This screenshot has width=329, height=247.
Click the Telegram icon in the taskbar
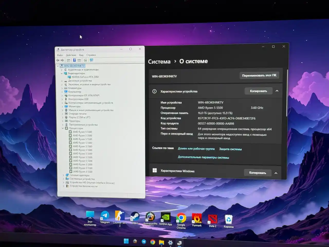(144, 242)
